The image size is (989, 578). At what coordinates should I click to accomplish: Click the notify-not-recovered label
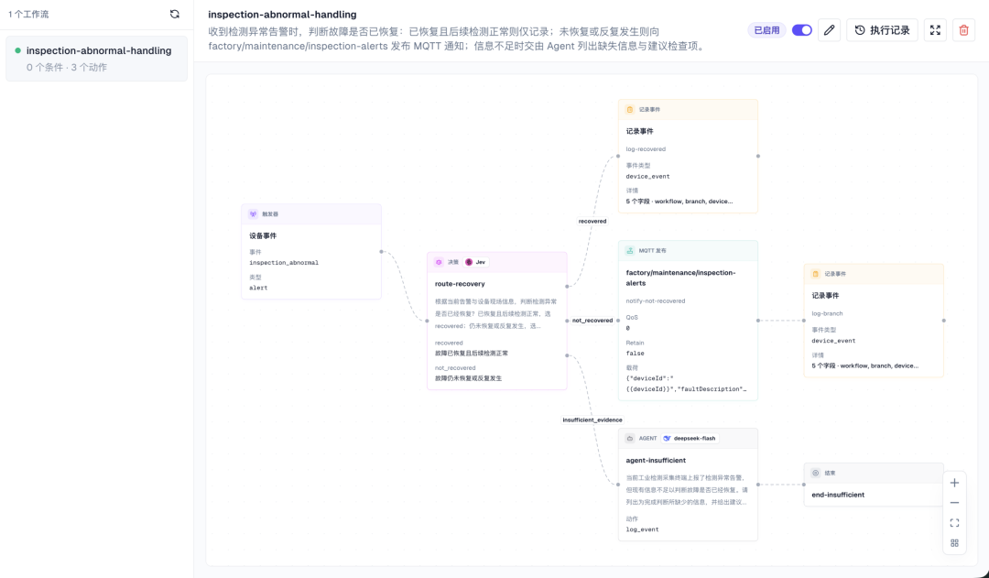tap(656, 301)
